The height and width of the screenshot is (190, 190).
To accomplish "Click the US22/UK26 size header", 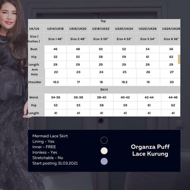I will point(148,29).
